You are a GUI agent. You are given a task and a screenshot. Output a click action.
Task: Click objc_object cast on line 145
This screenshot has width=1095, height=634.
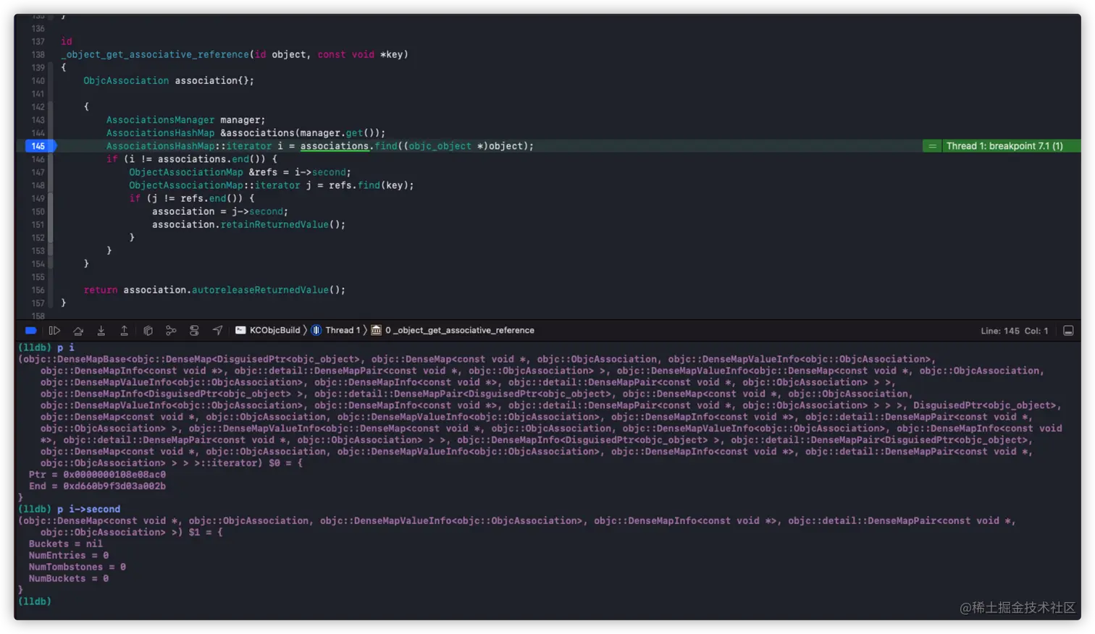pos(440,146)
